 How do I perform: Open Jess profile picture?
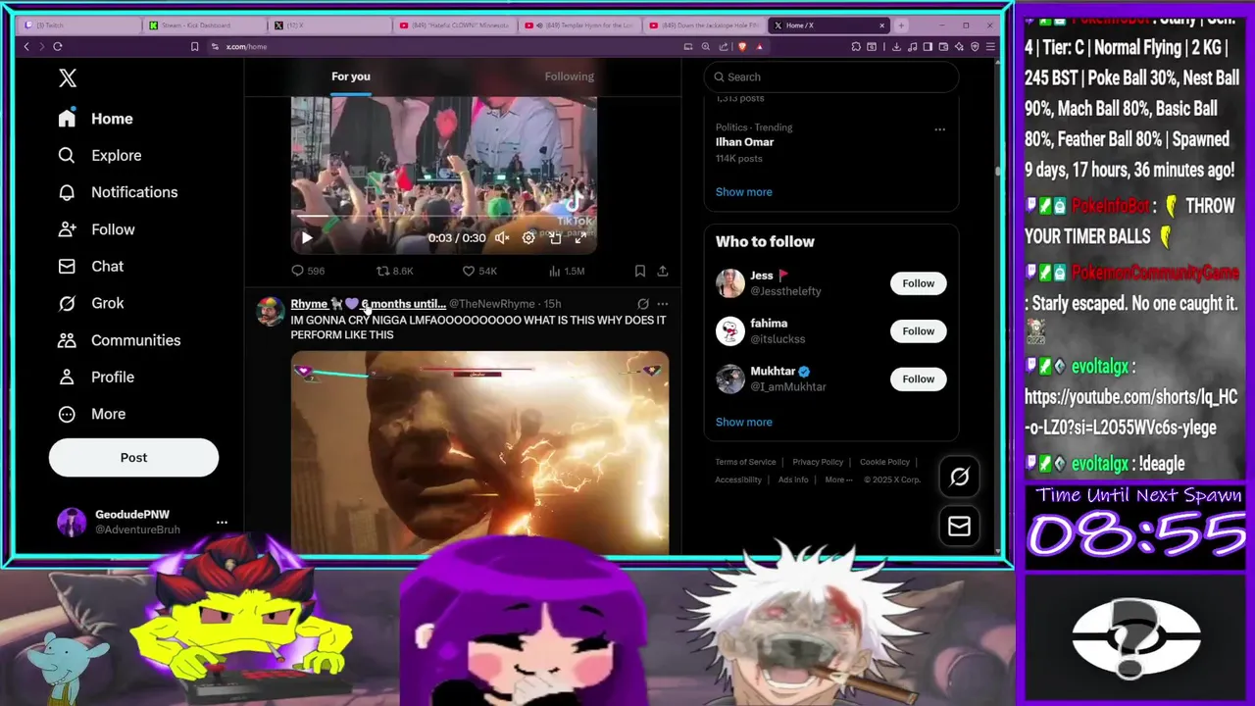click(x=730, y=283)
